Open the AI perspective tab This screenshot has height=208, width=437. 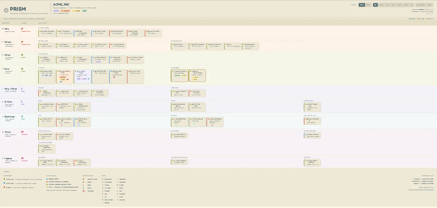412,5
